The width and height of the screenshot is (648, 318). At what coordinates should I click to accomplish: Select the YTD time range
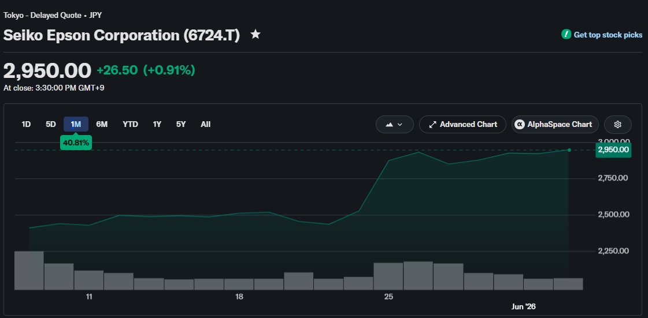tap(130, 124)
